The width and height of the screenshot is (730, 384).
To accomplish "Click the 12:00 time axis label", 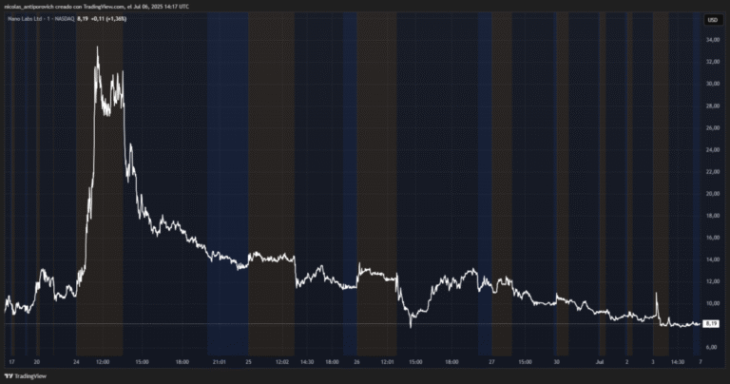I will [103, 361].
